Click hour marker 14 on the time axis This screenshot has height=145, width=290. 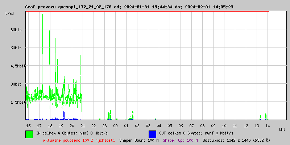click(x=268, y=125)
